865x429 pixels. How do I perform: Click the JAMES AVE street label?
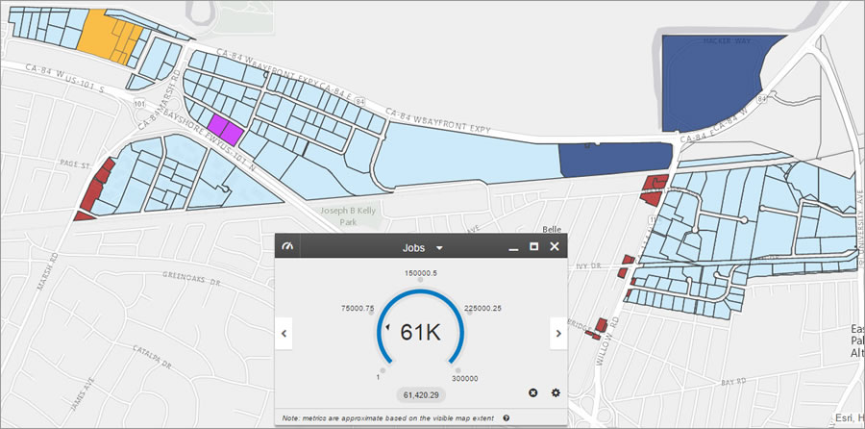click(x=84, y=393)
